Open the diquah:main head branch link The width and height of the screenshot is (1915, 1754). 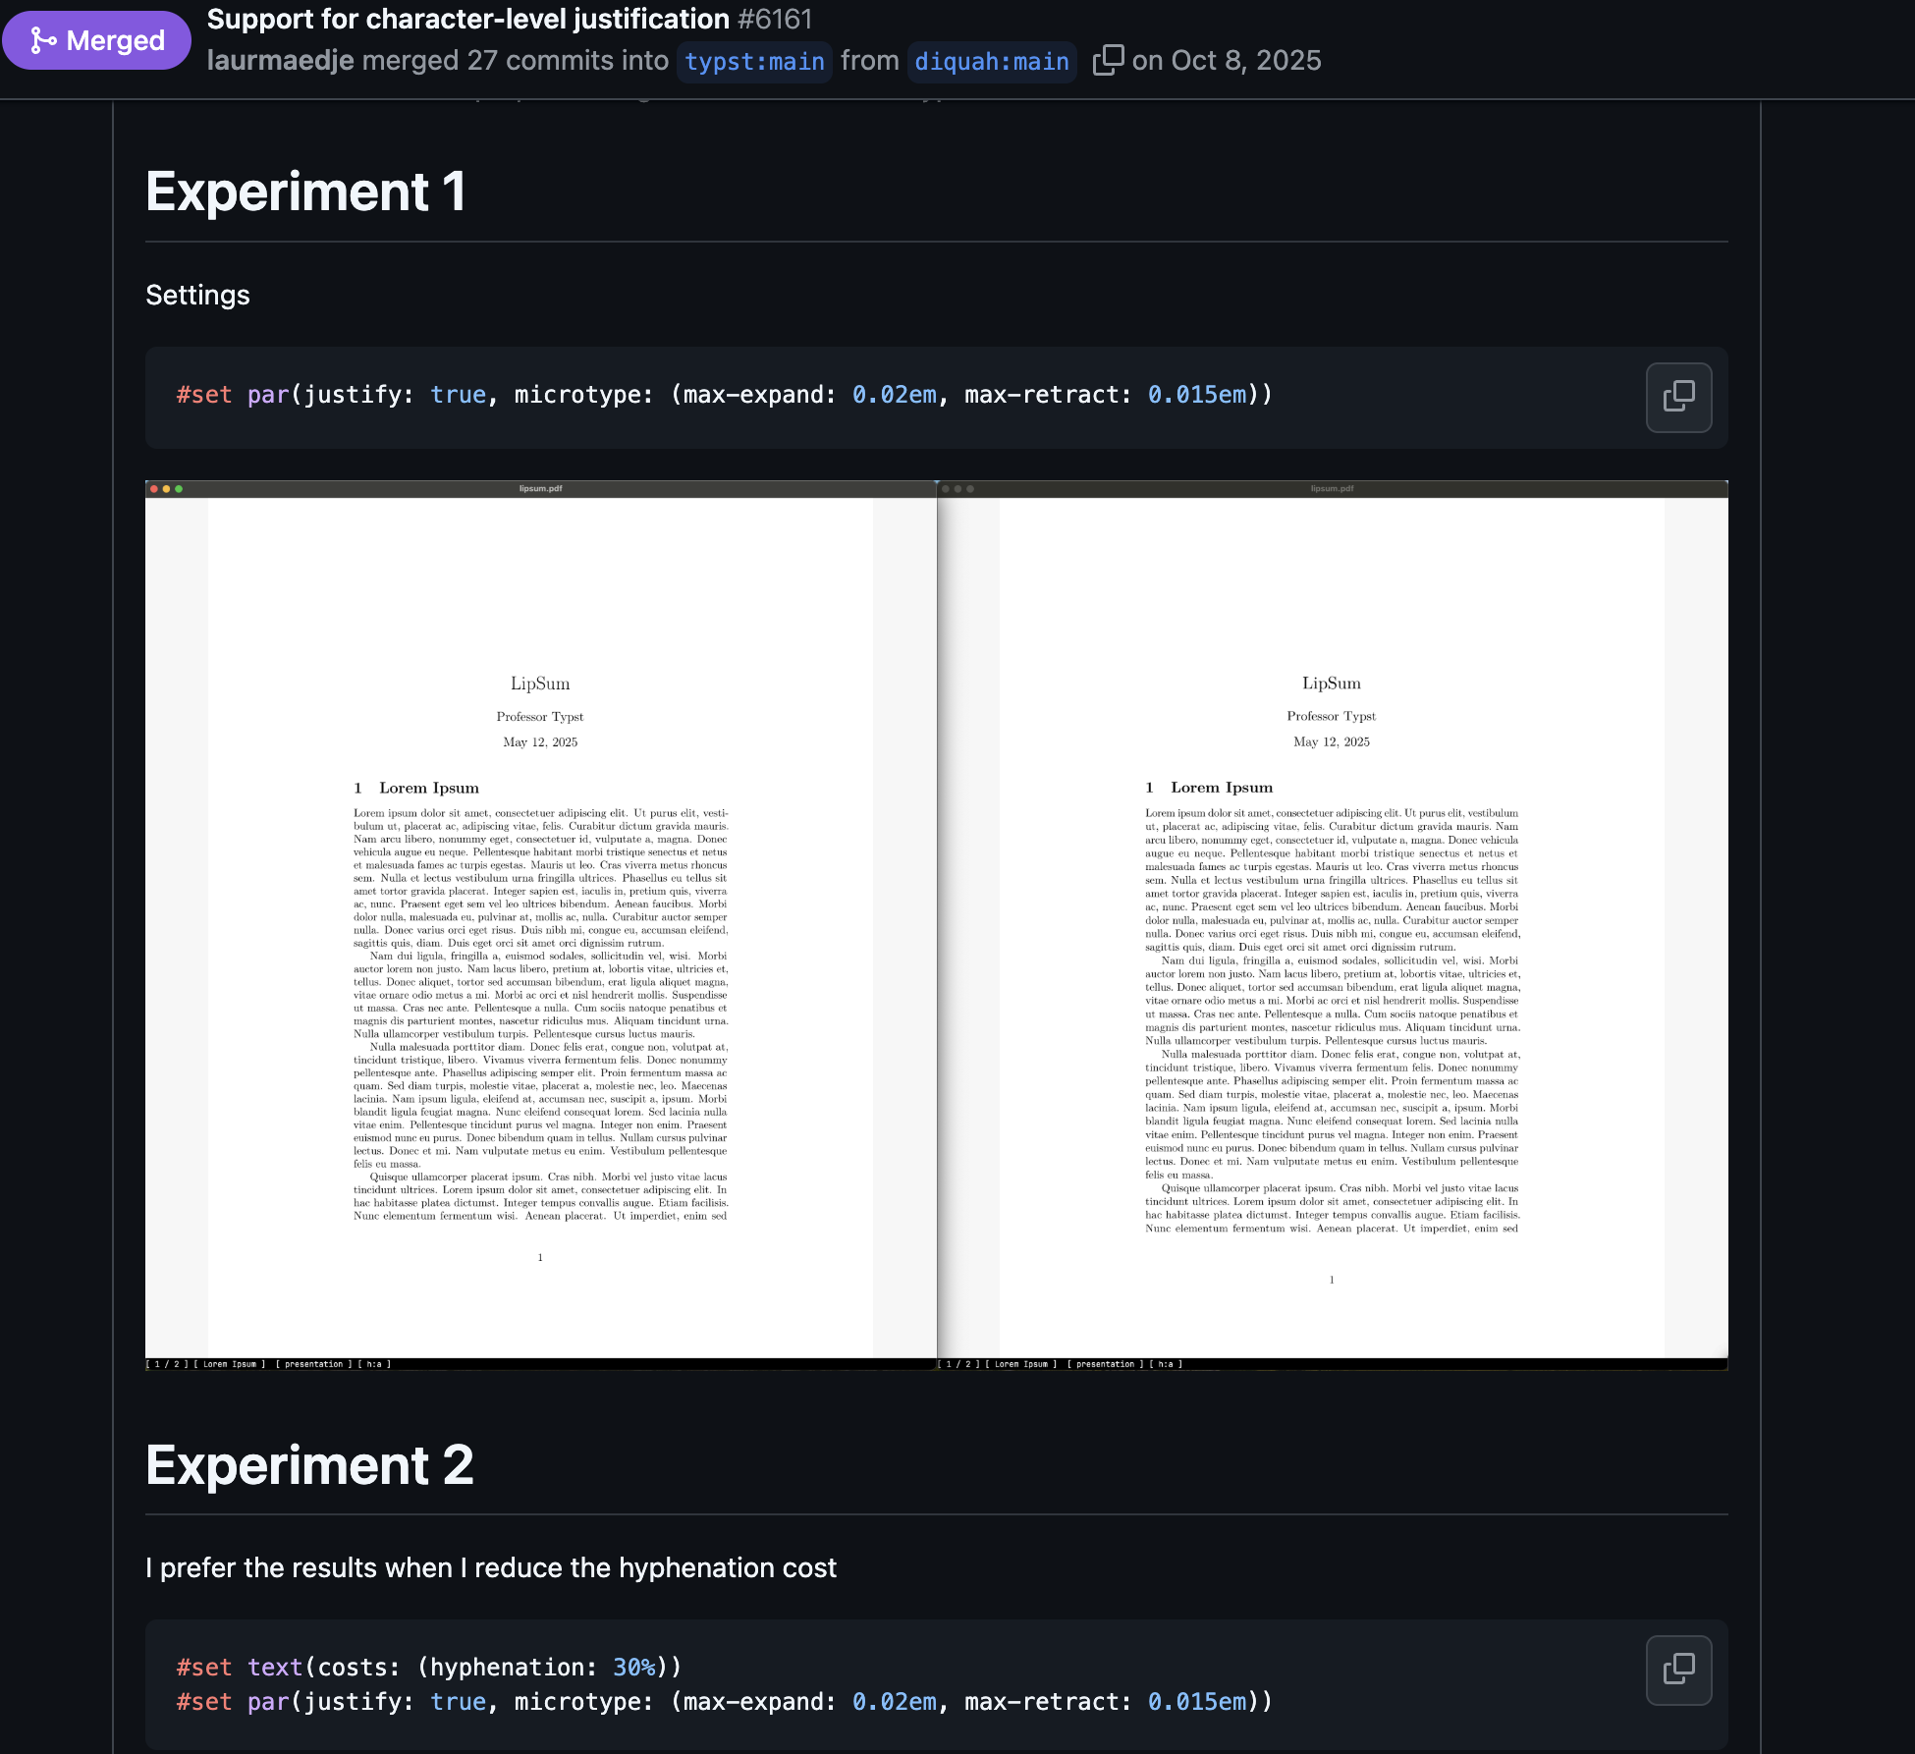(x=992, y=61)
